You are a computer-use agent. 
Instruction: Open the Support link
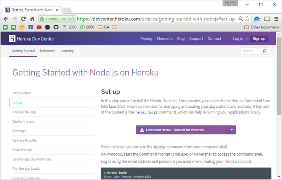coord(196,38)
